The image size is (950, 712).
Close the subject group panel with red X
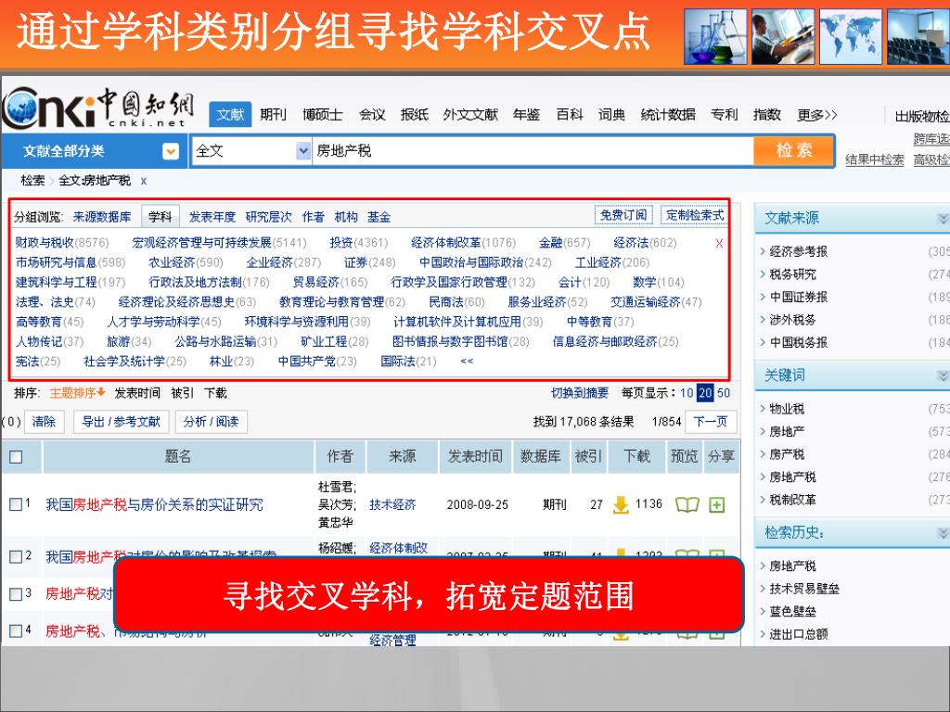tap(719, 244)
